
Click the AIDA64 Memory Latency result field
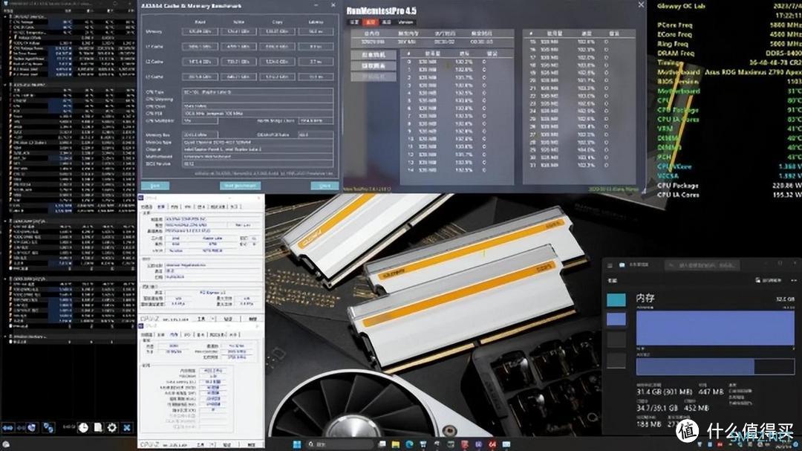[316, 31]
